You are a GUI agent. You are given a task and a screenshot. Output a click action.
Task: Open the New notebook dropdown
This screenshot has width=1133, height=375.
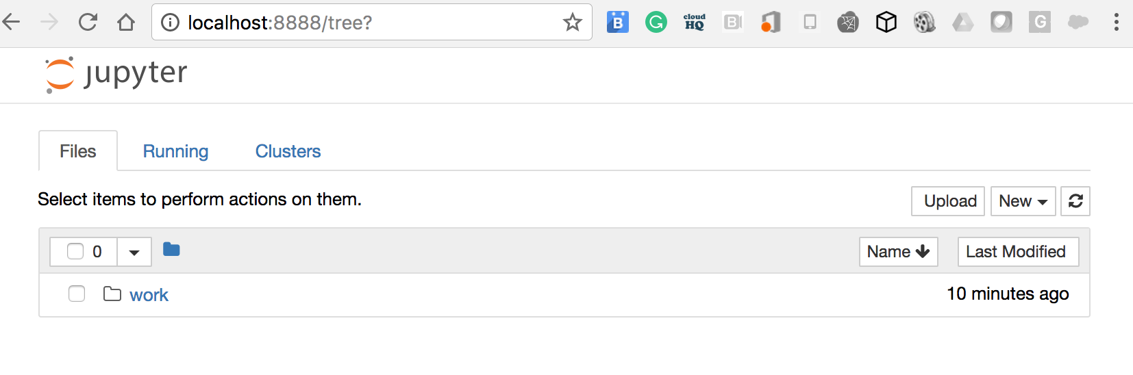(1023, 201)
